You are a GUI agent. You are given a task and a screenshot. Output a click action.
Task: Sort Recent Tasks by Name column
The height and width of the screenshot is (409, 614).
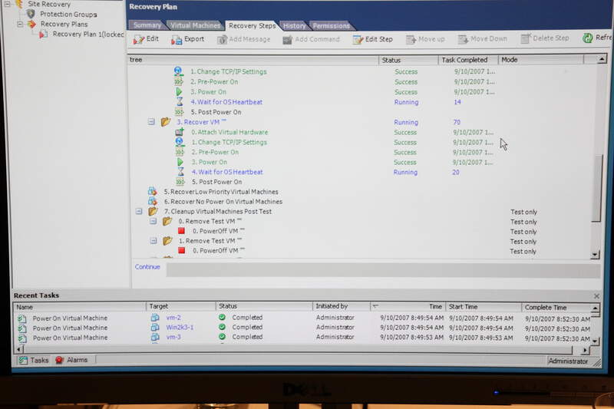[x=80, y=307]
